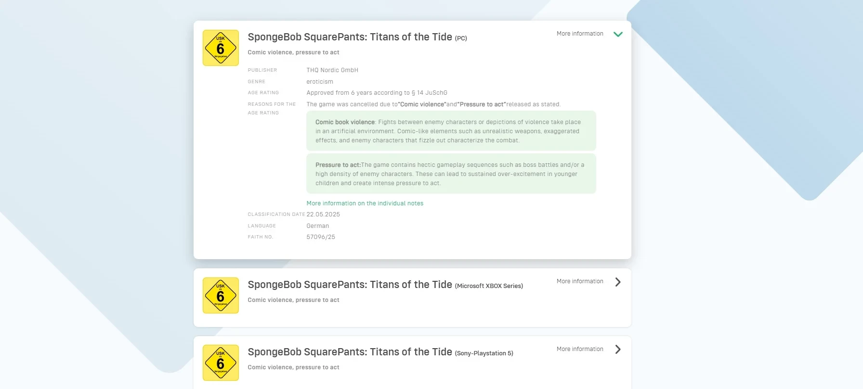Click the 'Approved from 6 years' age rating text
This screenshot has height=389, width=863.
click(377, 93)
